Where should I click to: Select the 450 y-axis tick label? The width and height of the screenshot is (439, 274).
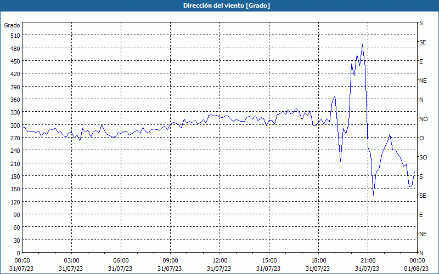point(16,61)
